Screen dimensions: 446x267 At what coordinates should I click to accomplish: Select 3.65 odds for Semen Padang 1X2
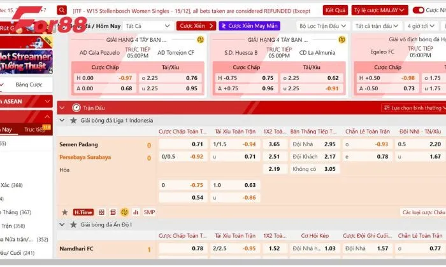tap(274, 144)
